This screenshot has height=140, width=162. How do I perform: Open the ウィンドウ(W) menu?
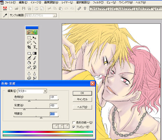pos(126,2)
